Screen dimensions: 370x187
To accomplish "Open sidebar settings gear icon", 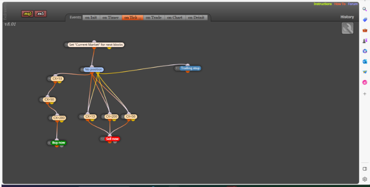I will pos(365,179).
